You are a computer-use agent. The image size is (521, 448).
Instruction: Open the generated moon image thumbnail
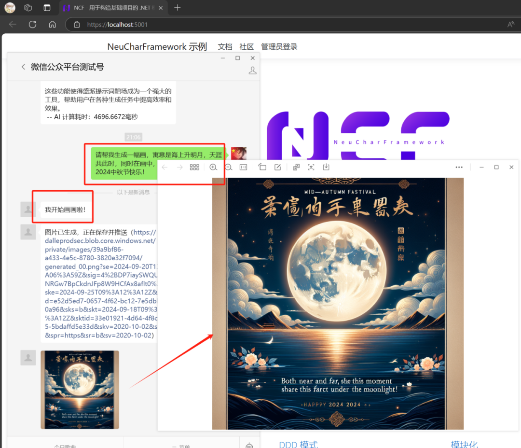pyautogui.click(x=80, y=390)
